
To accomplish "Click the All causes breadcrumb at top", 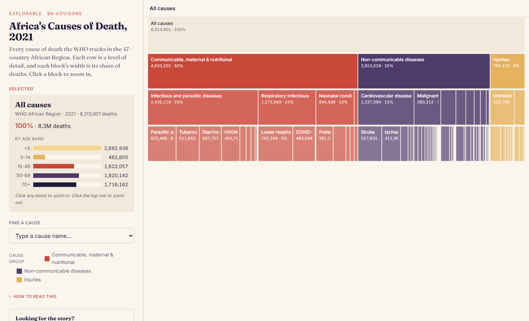I will (x=162, y=8).
